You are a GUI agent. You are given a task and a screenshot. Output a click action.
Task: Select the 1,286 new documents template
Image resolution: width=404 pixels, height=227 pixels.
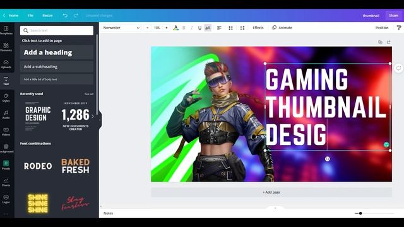pyautogui.click(x=75, y=116)
